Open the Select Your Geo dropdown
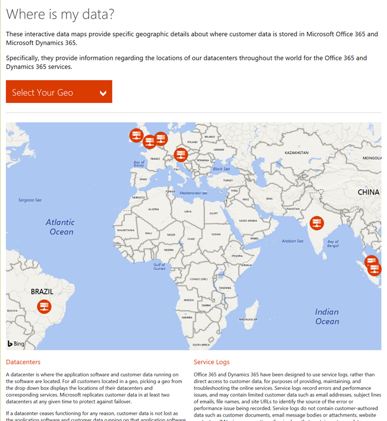Image resolution: width=387 pixels, height=421 pixels. tap(59, 92)
